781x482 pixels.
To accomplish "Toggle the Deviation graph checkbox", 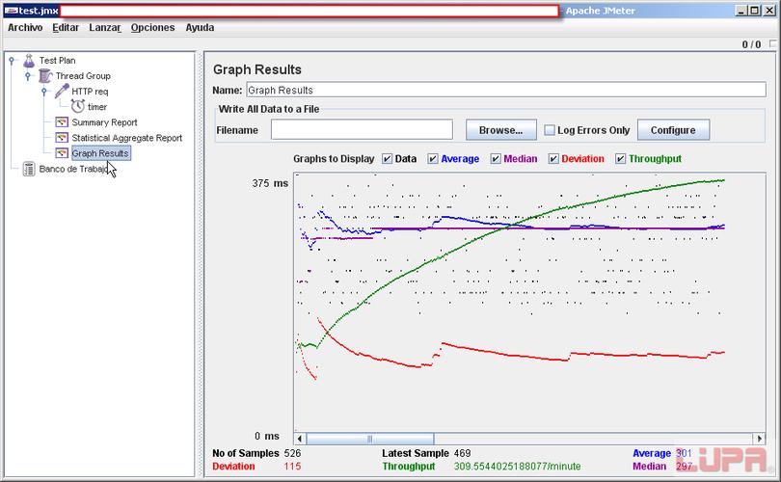I will [553, 159].
